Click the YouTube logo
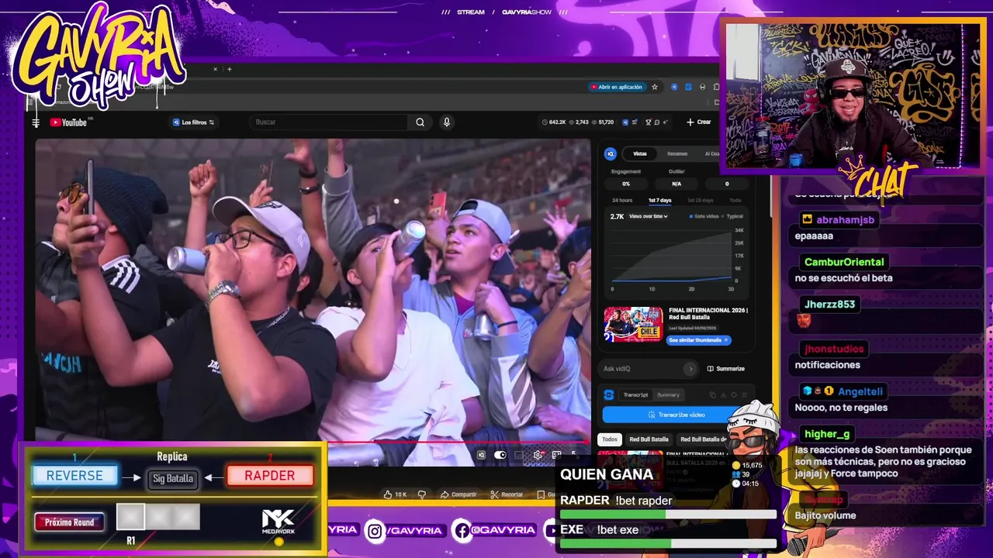The width and height of the screenshot is (993, 558). [68, 122]
